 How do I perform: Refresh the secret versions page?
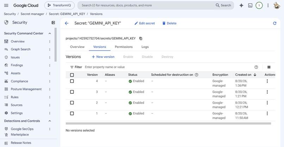(274, 23)
